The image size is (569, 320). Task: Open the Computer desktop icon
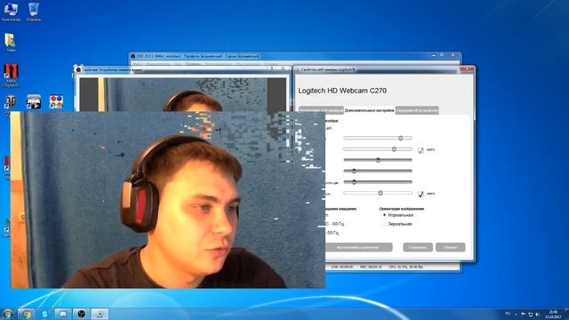point(11,12)
